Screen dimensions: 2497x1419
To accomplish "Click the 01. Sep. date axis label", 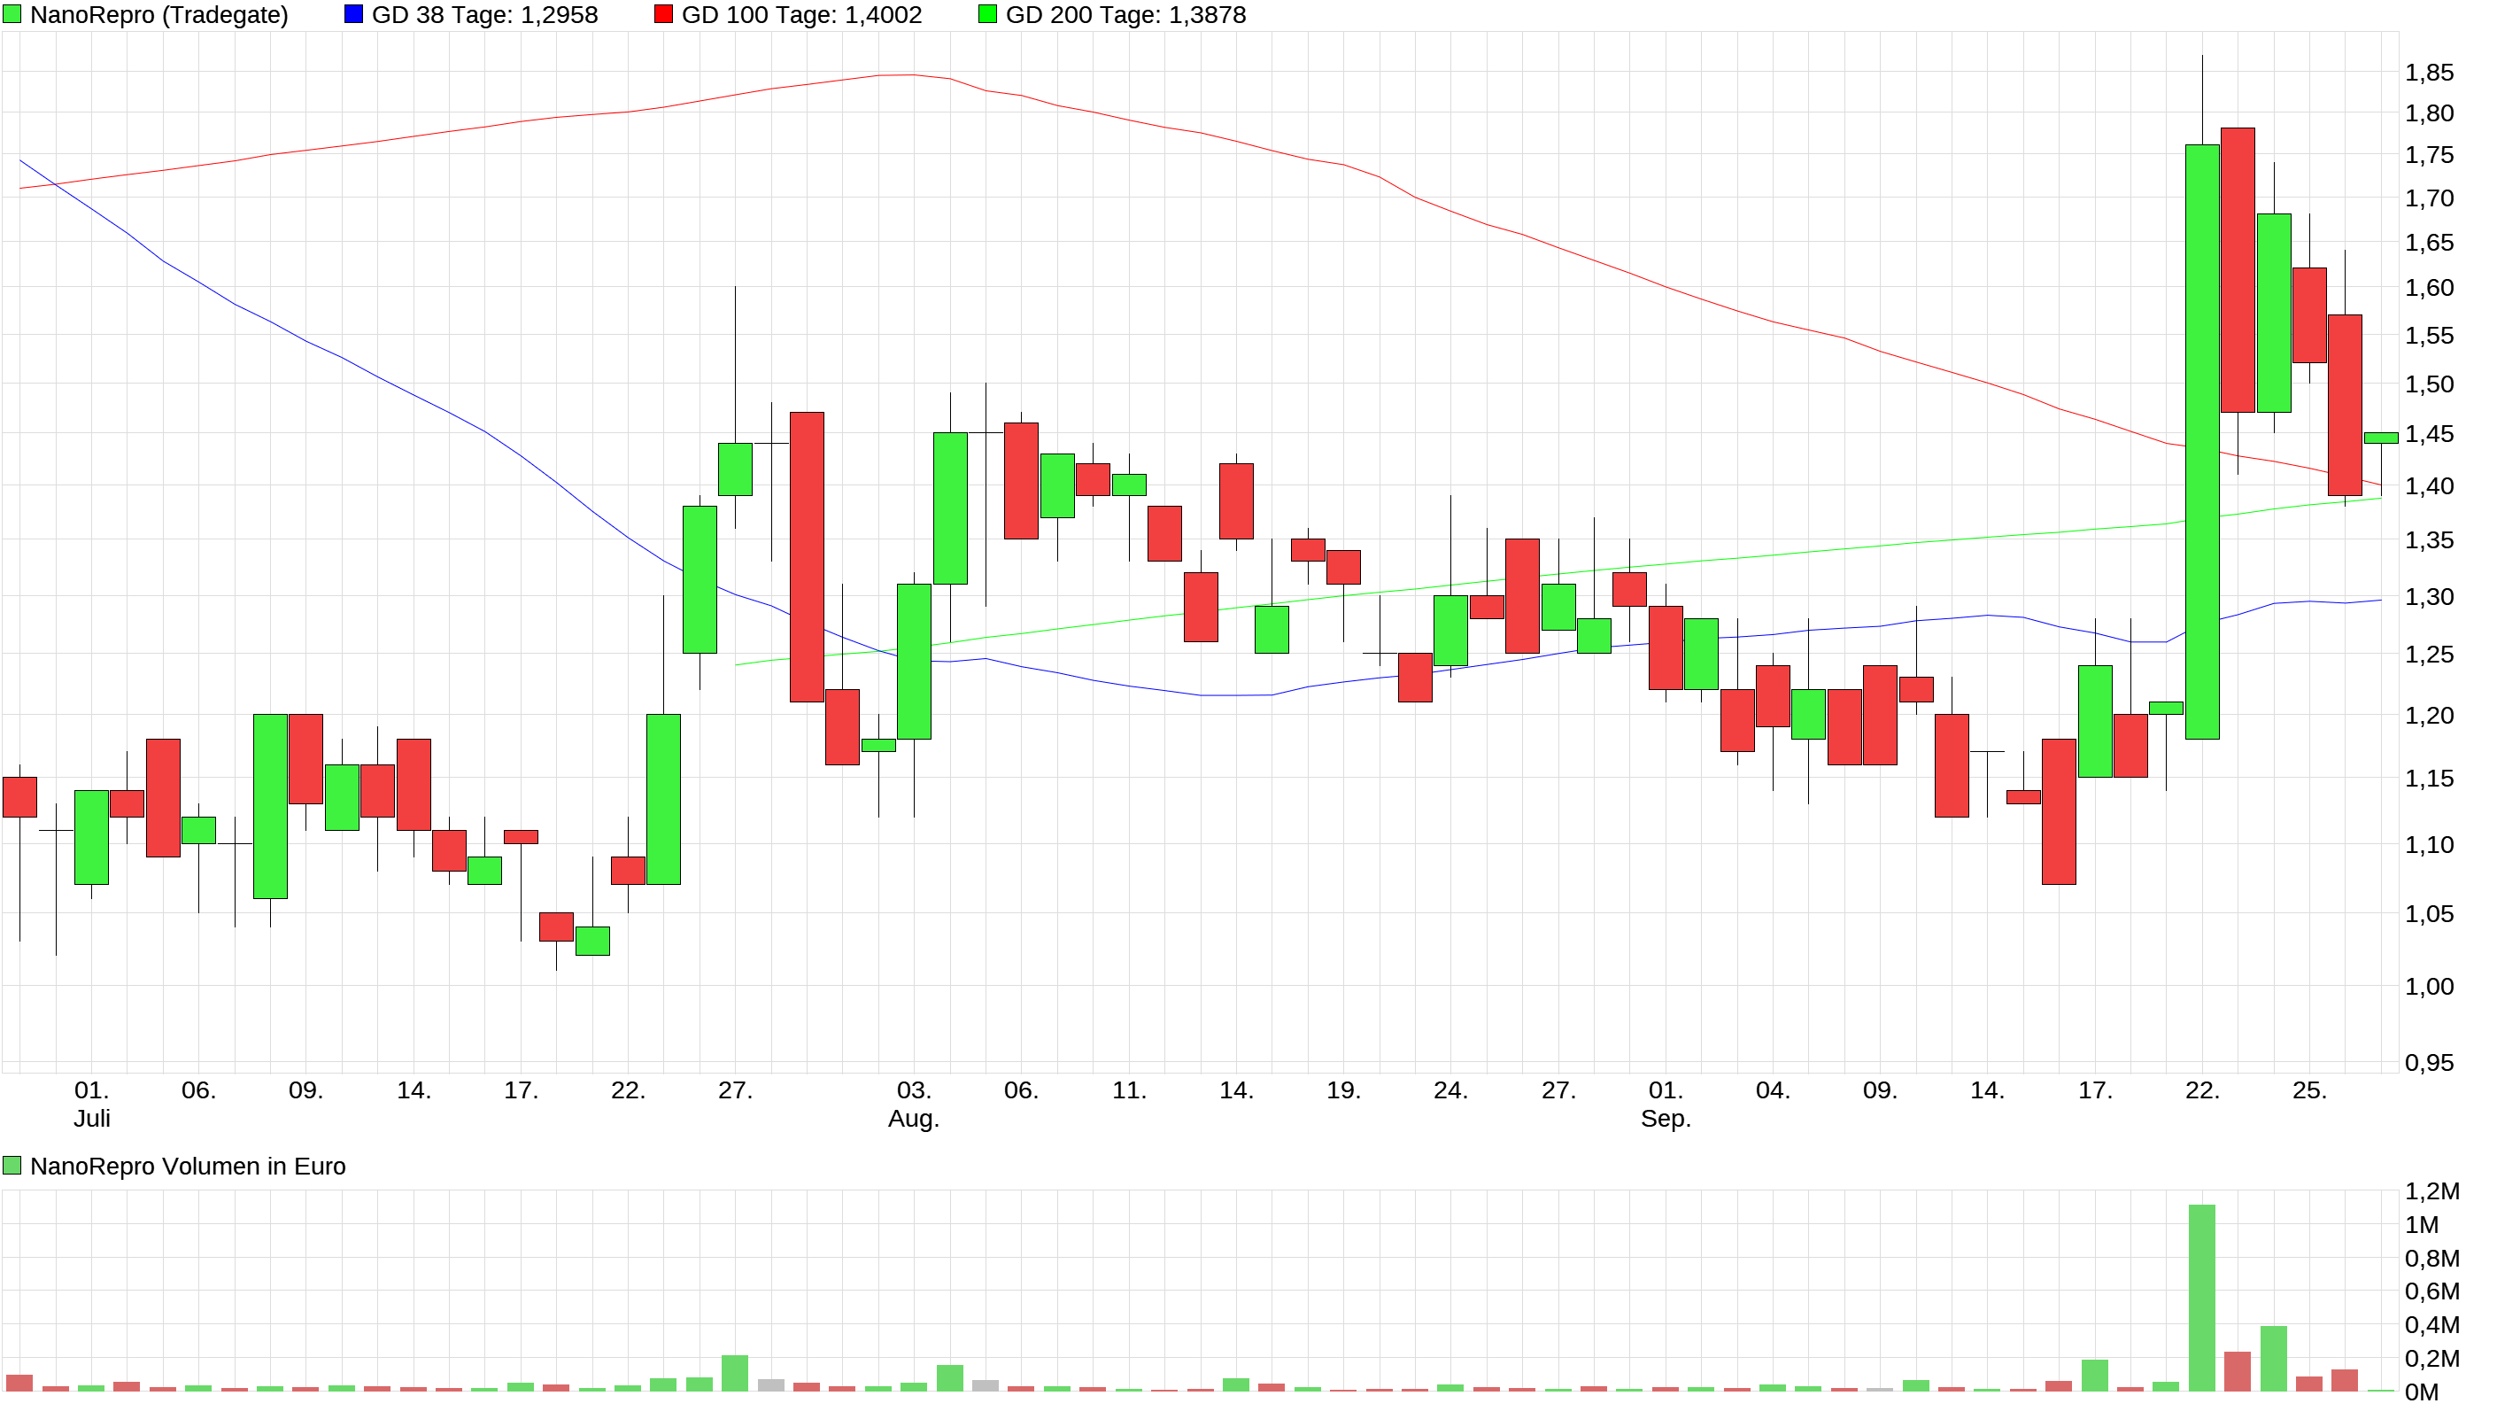I will [x=1665, y=1105].
